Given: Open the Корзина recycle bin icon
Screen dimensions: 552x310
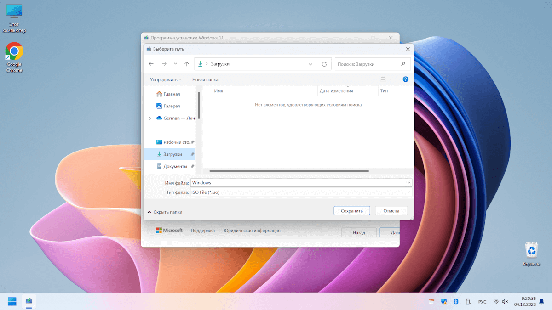Looking at the screenshot, I should 531,254.
